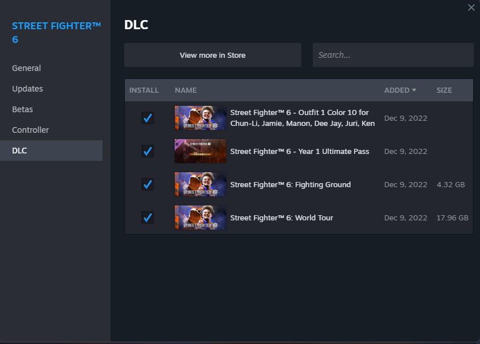The width and height of the screenshot is (480, 344).
Task: Click the 4.32 GB size value
Action: (451, 185)
